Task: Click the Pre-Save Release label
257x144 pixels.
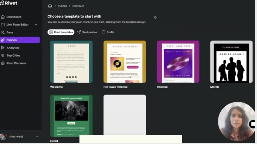Action: coord(115,87)
